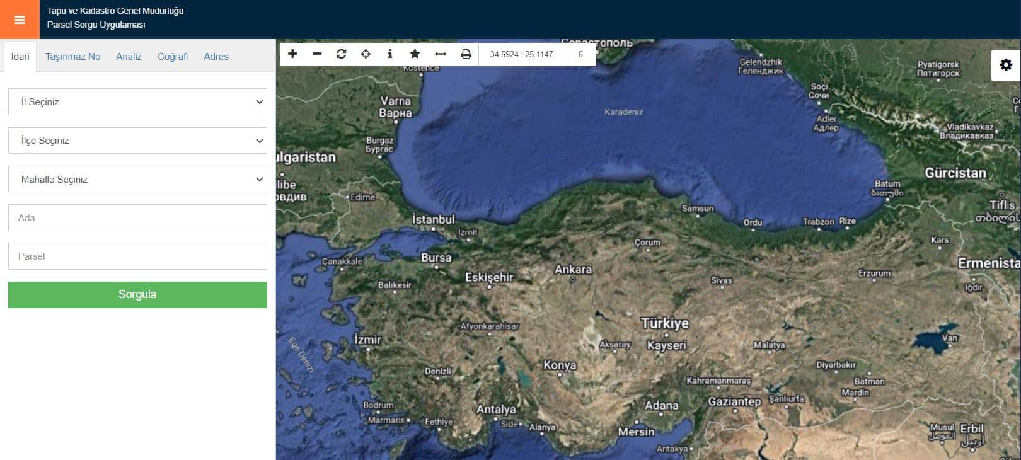Image resolution: width=1021 pixels, height=460 pixels.
Task: Open map settings gear
Action: tap(1006, 65)
